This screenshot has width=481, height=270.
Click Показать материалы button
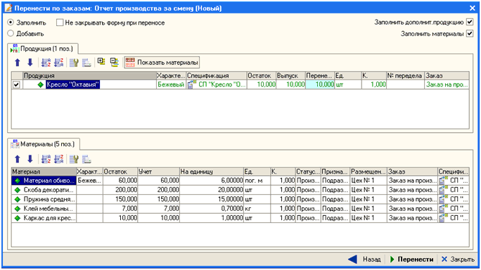162,63
